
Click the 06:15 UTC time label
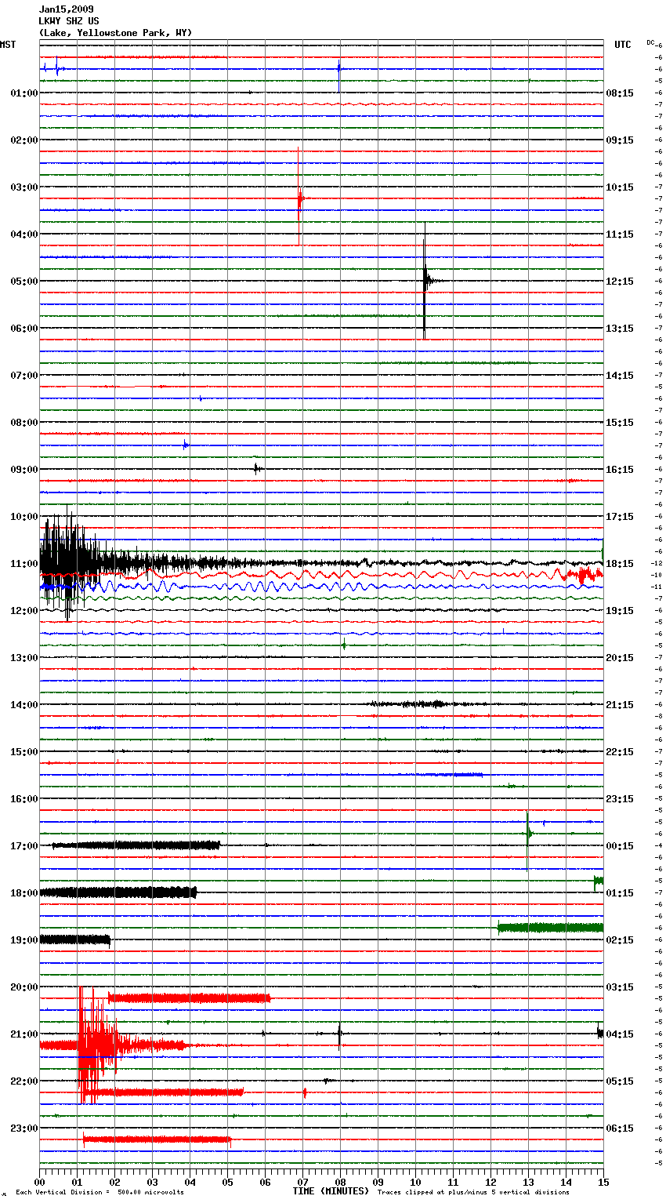(x=620, y=1128)
